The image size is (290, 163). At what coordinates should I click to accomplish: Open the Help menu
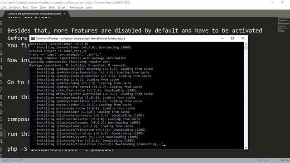pos(89,7)
